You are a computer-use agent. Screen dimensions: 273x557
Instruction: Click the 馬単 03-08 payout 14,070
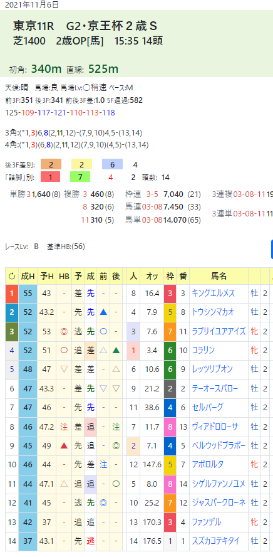click(x=175, y=220)
